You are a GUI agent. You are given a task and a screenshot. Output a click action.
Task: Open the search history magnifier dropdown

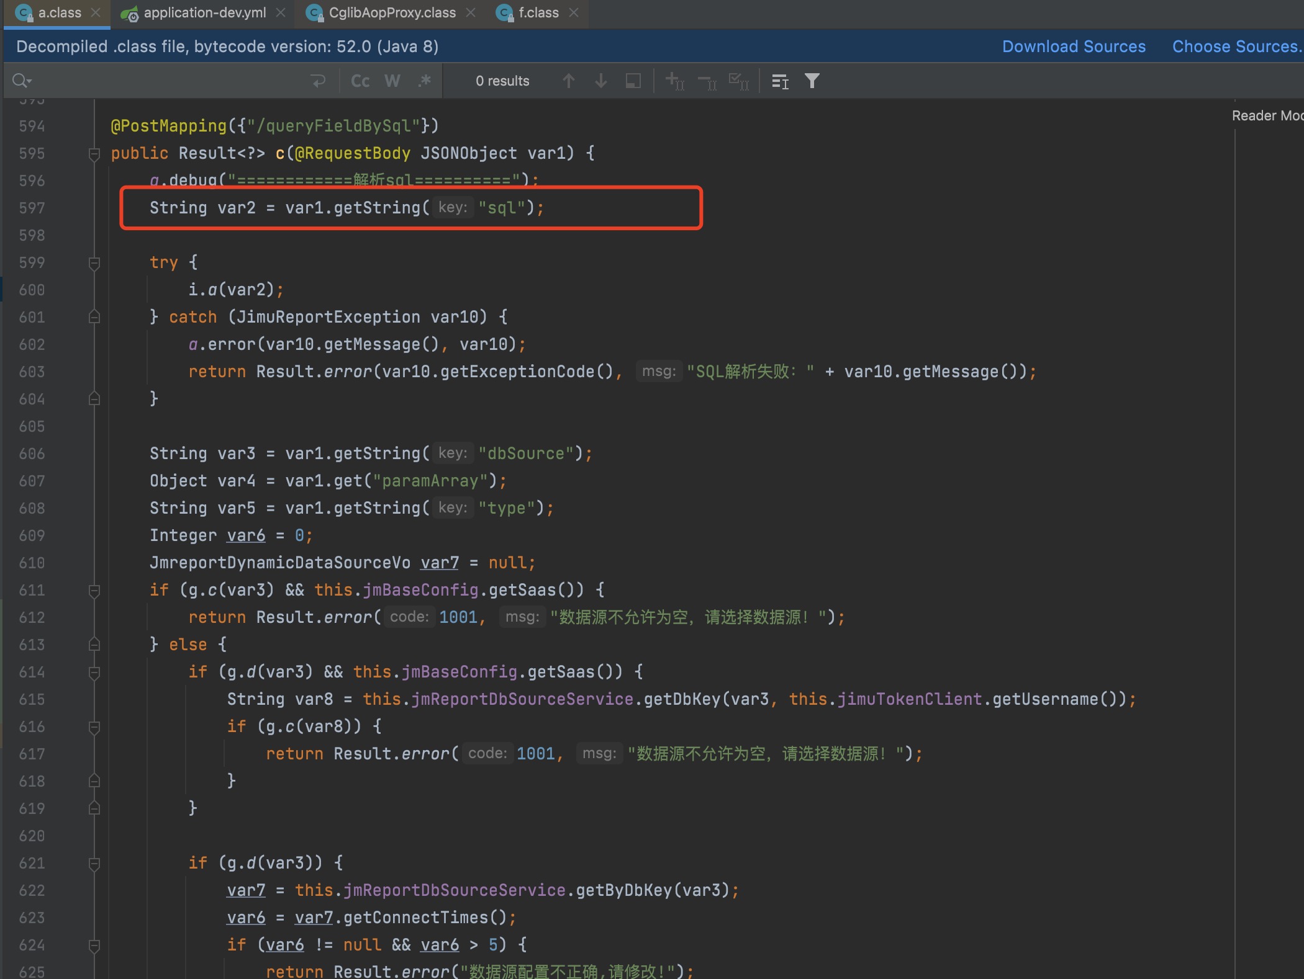[x=22, y=81]
